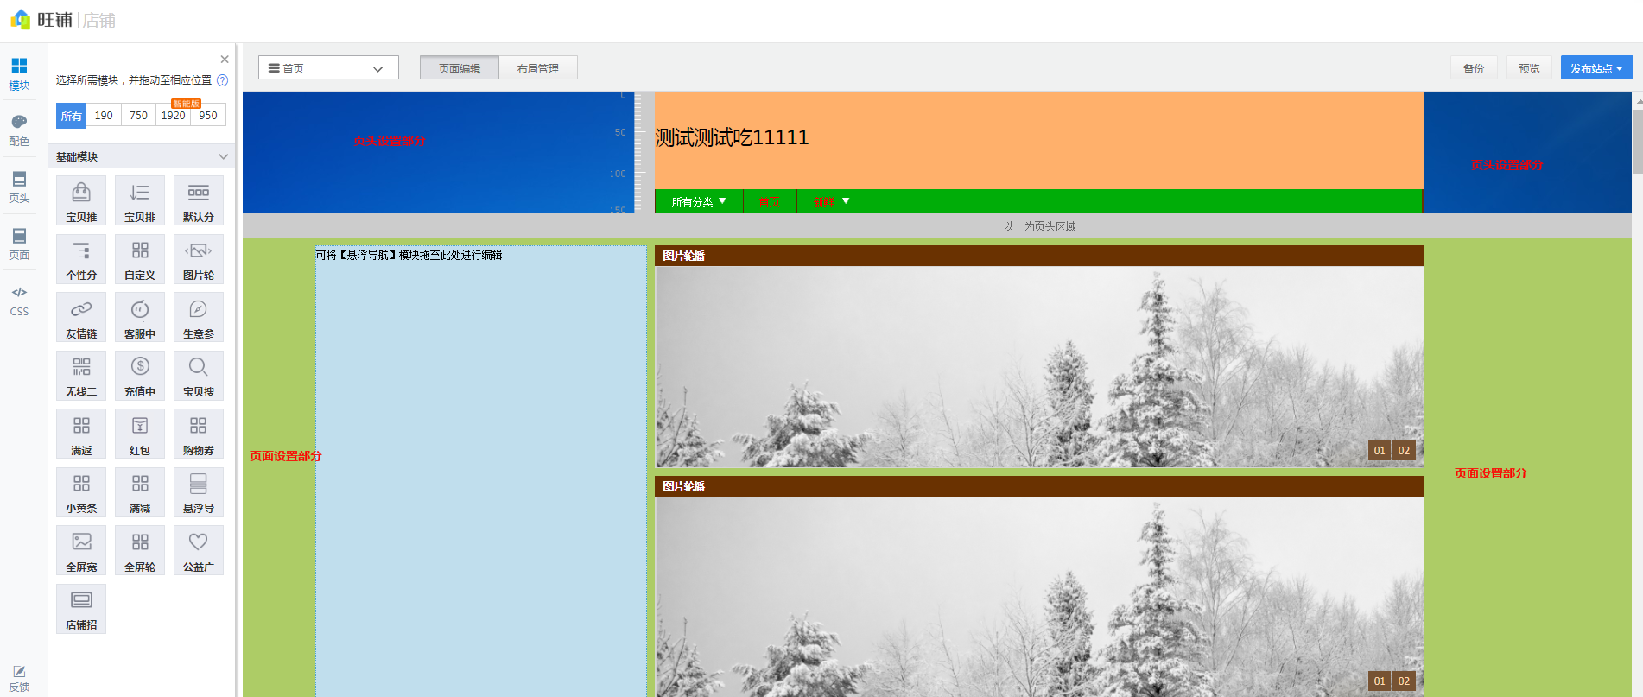This screenshot has height=697, width=1643.
Task: Open the CSS editor section
Action: [x=19, y=301]
